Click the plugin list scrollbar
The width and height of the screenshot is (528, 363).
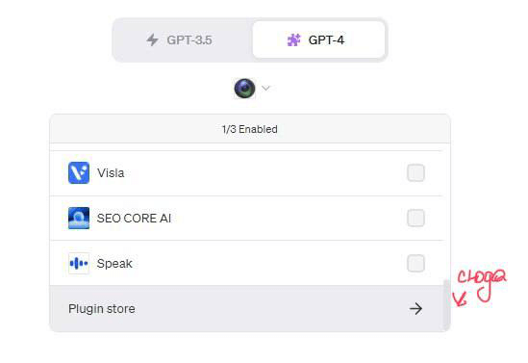pos(446,304)
